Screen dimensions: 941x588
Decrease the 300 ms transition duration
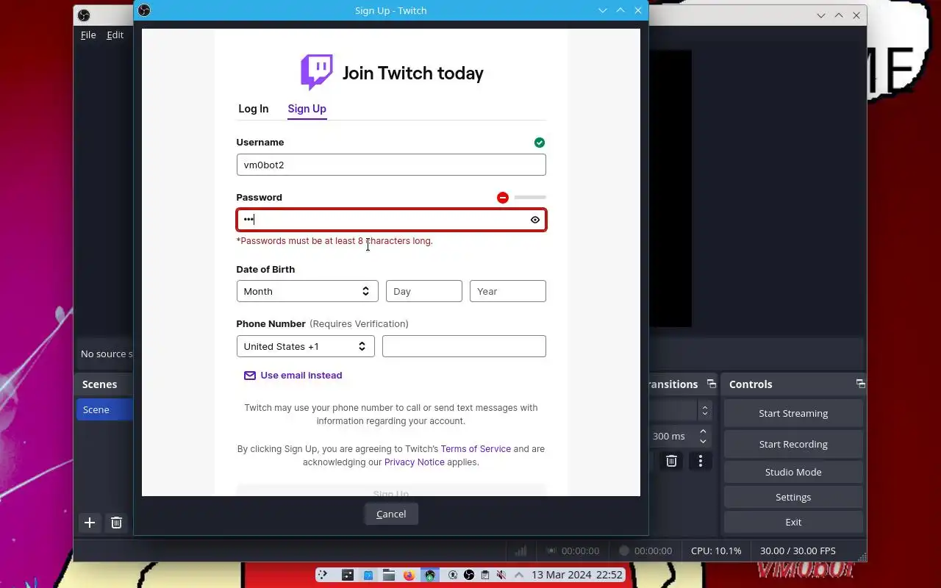pos(704,441)
